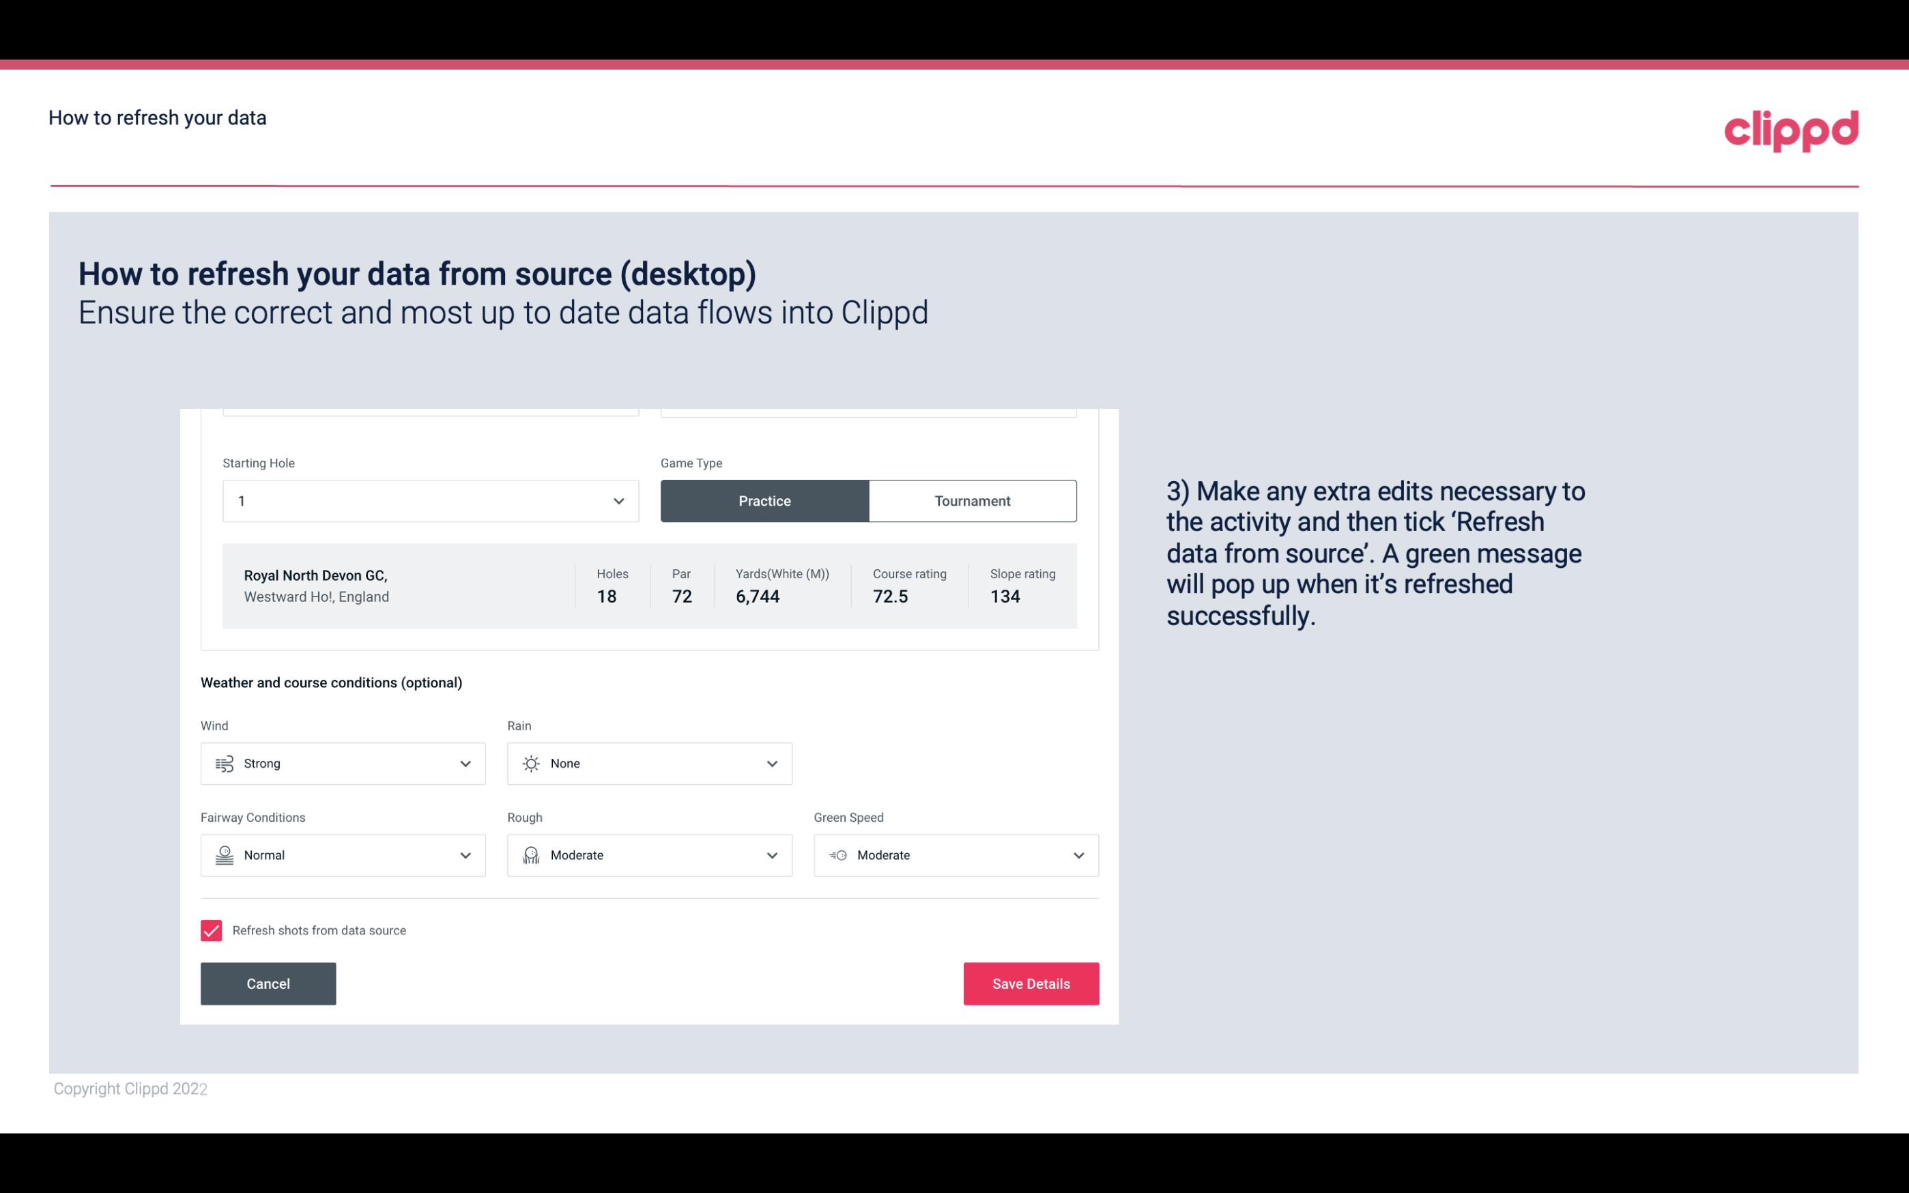This screenshot has width=1909, height=1193.
Task: Click the wind condition icon
Action: pyautogui.click(x=224, y=763)
